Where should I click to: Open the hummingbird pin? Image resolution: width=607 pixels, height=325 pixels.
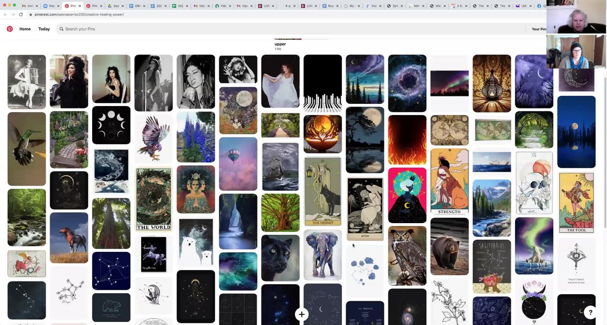27,149
